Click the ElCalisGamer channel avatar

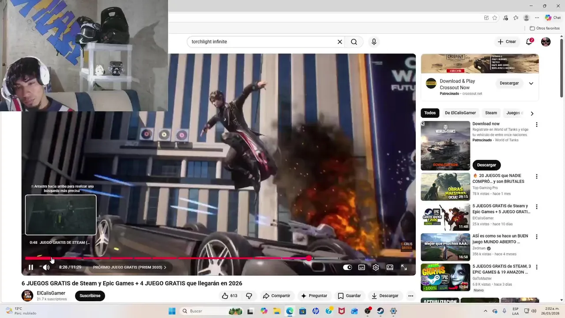[27, 296]
